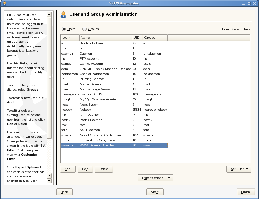The height and width of the screenshot is (199, 259).
Task: Select the Users radio button
Action: [x=64, y=29]
